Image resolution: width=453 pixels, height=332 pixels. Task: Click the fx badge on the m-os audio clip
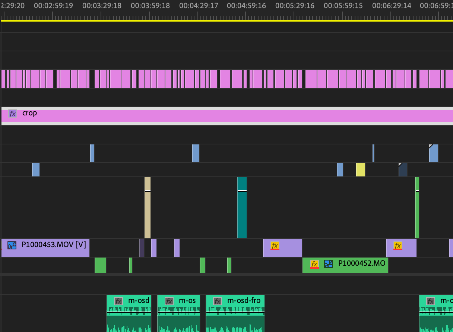click(x=169, y=301)
